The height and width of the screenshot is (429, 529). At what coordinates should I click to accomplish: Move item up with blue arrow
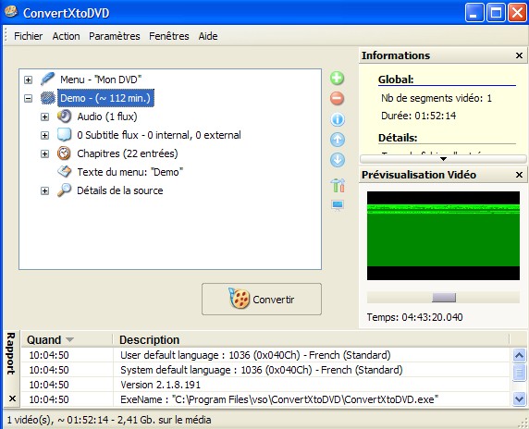pyautogui.click(x=337, y=140)
